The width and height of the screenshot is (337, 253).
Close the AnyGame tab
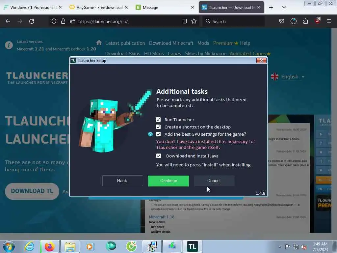pyautogui.click(x=126, y=8)
